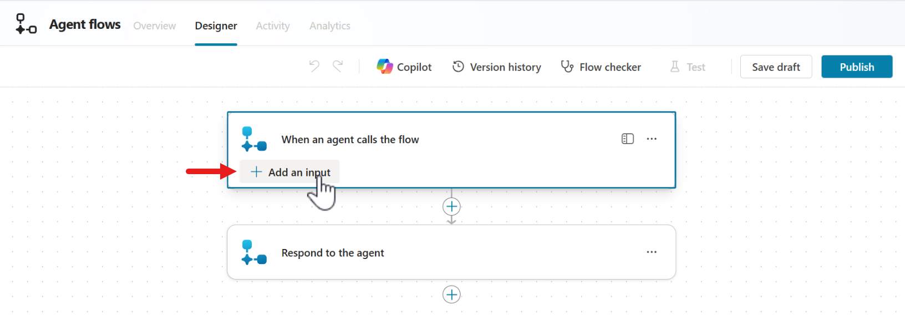Toggle side panel icon on trigger card
The width and height of the screenshot is (905, 315).
coord(628,139)
